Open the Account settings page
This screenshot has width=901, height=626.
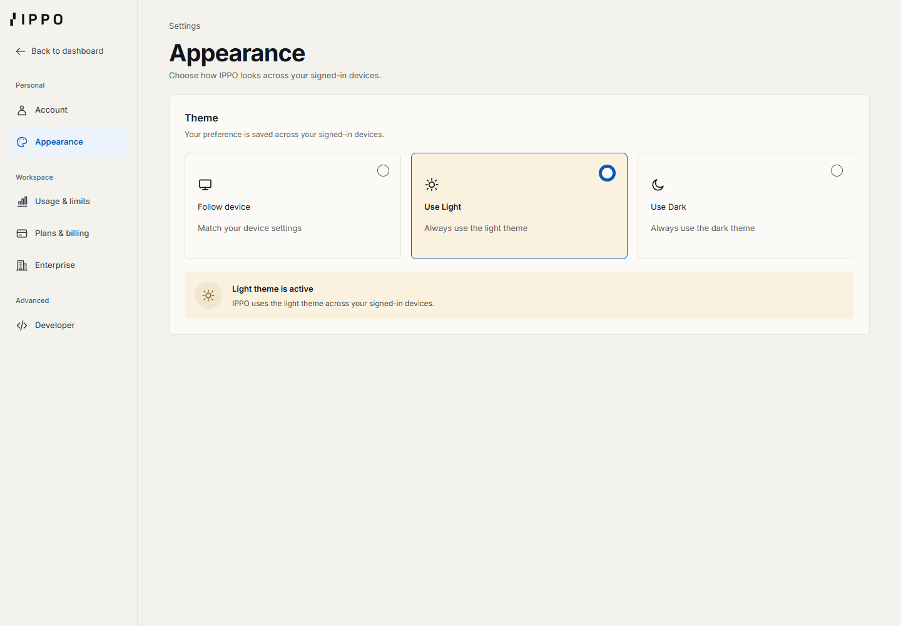69,110
